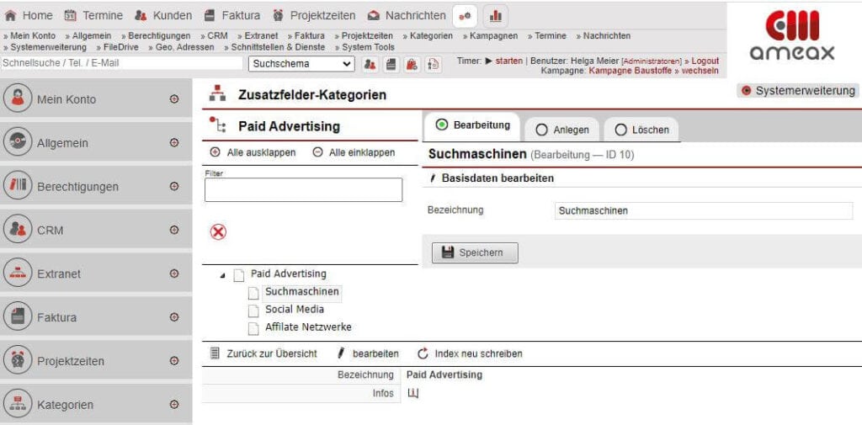Click the Projektzeiten sidebar icon
862x425 pixels.
pyautogui.click(x=18, y=361)
